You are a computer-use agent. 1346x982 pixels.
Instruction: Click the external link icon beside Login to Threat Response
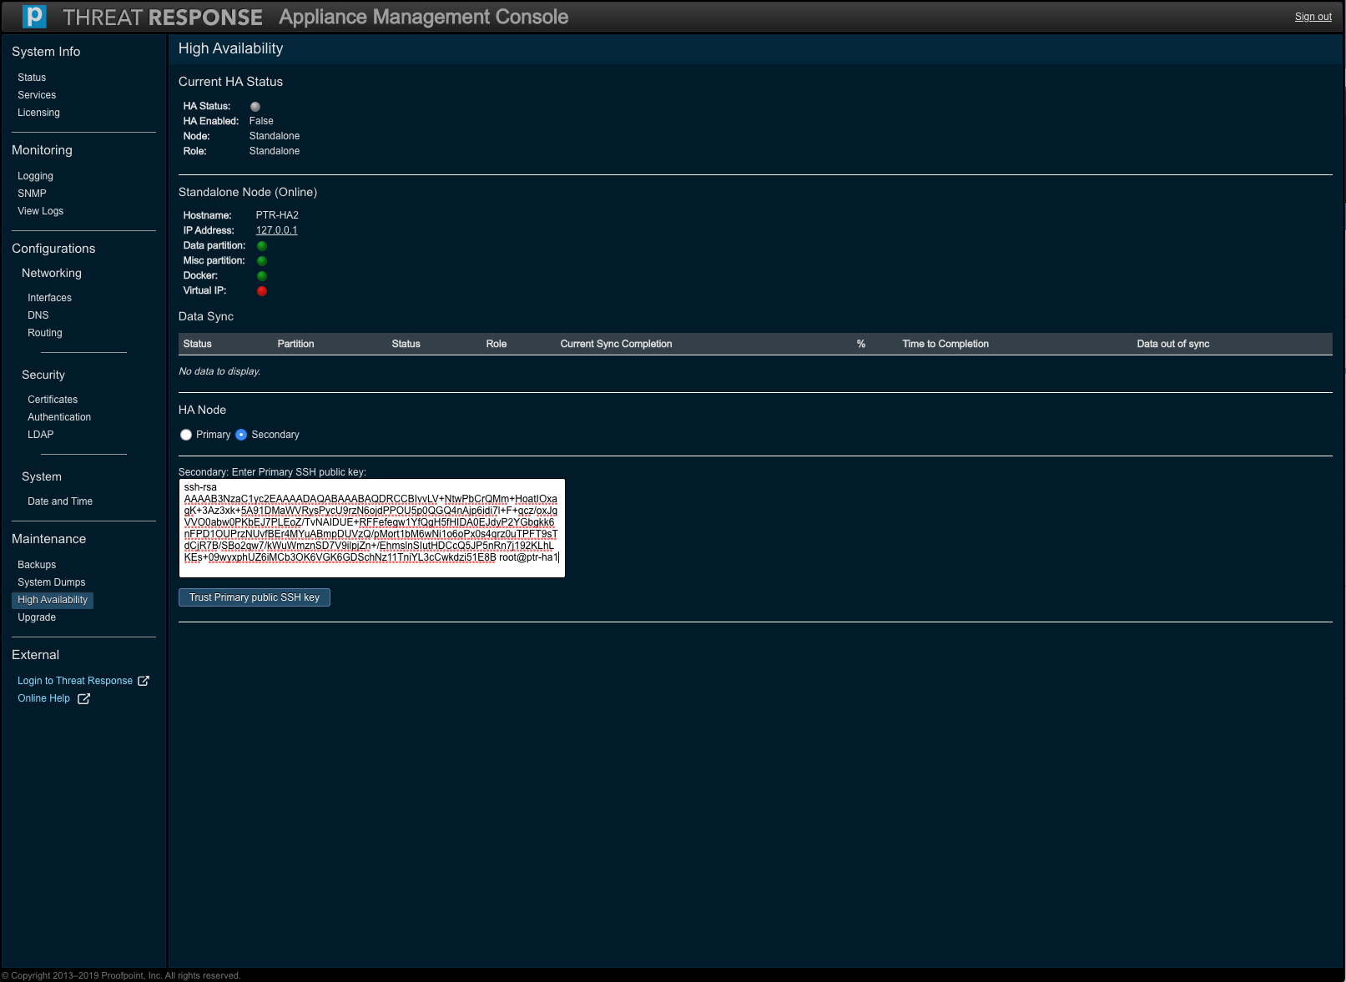point(144,681)
